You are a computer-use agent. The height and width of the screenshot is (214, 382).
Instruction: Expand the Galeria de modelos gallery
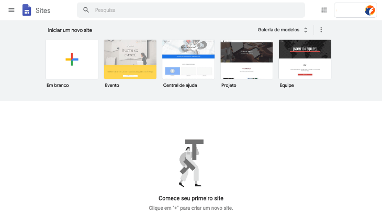click(x=283, y=30)
